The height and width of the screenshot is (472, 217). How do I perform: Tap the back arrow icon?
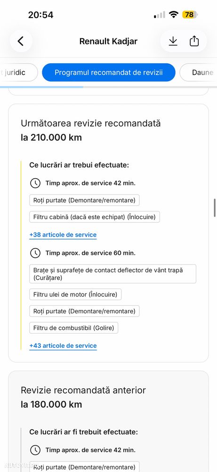[21, 41]
